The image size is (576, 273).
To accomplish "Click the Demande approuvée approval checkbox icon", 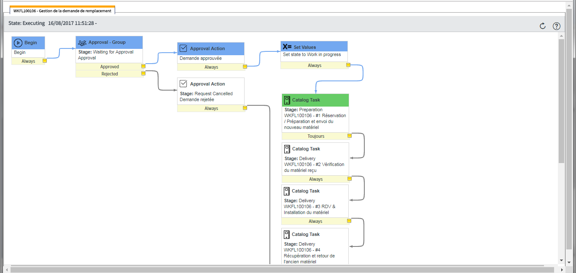I will pyautogui.click(x=183, y=48).
